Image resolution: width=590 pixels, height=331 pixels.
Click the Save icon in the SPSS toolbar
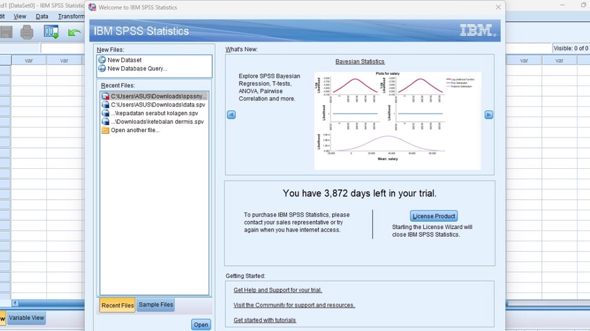point(6,32)
